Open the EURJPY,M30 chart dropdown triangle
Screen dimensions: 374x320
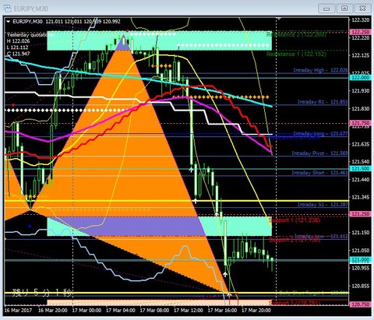pos(8,22)
